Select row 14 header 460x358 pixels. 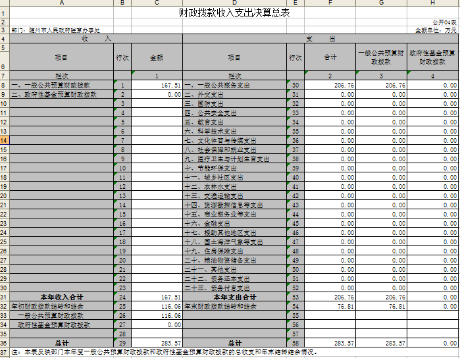[x=4, y=141]
